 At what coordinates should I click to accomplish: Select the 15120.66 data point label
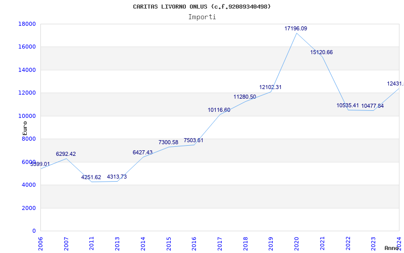321,53
